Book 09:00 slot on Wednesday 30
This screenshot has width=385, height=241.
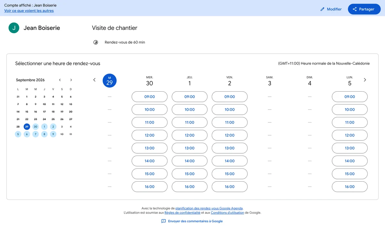pyautogui.click(x=150, y=97)
